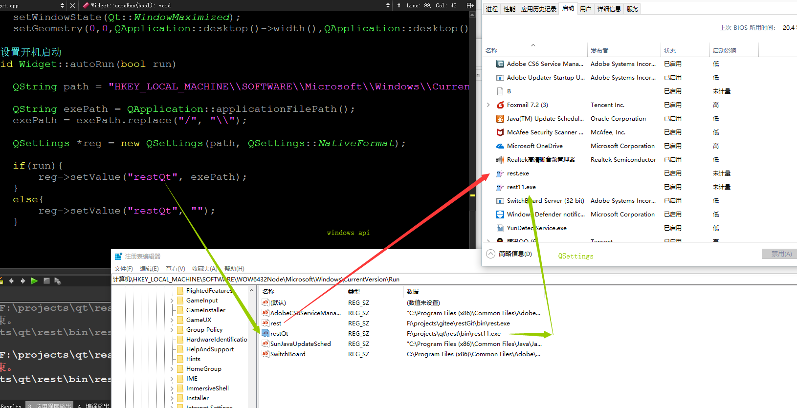Open the 编译输出 output pane tab
Image resolution: width=797 pixels, height=408 pixels.
point(94,405)
